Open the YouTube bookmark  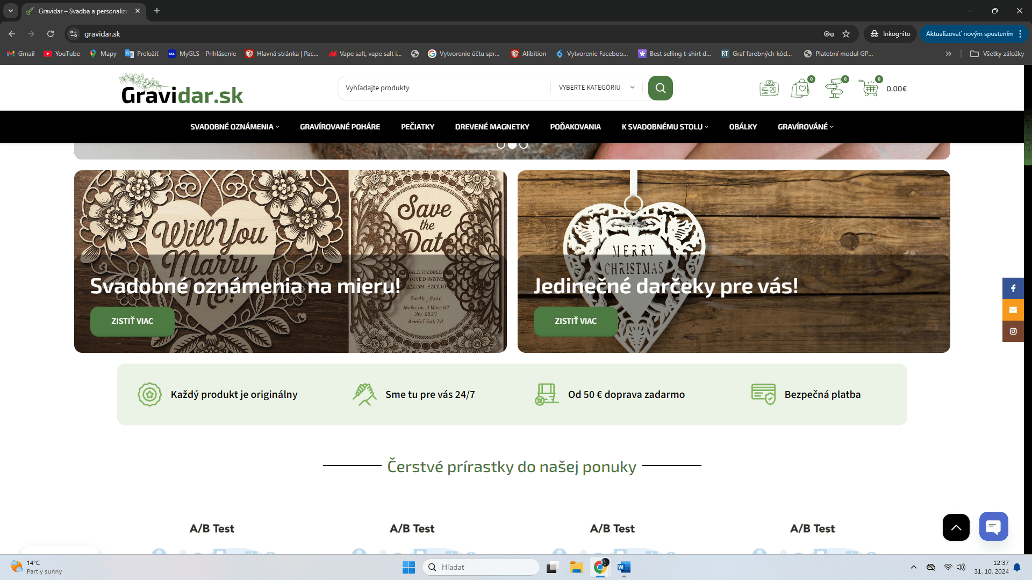(62, 54)
